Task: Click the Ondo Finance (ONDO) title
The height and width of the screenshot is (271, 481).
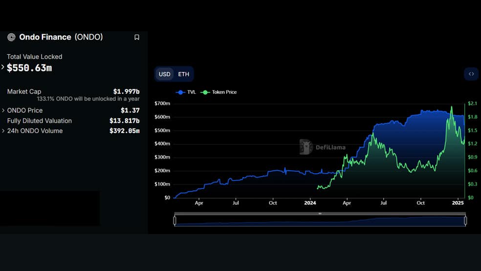Action: point(61,37)
